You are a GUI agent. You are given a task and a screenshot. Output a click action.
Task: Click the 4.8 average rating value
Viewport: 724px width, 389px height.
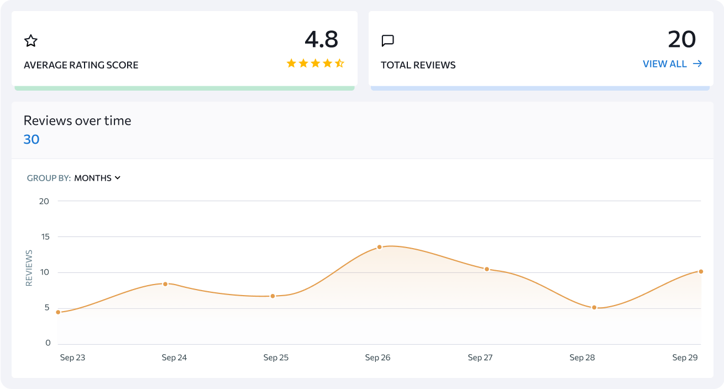tap(321, 39)
